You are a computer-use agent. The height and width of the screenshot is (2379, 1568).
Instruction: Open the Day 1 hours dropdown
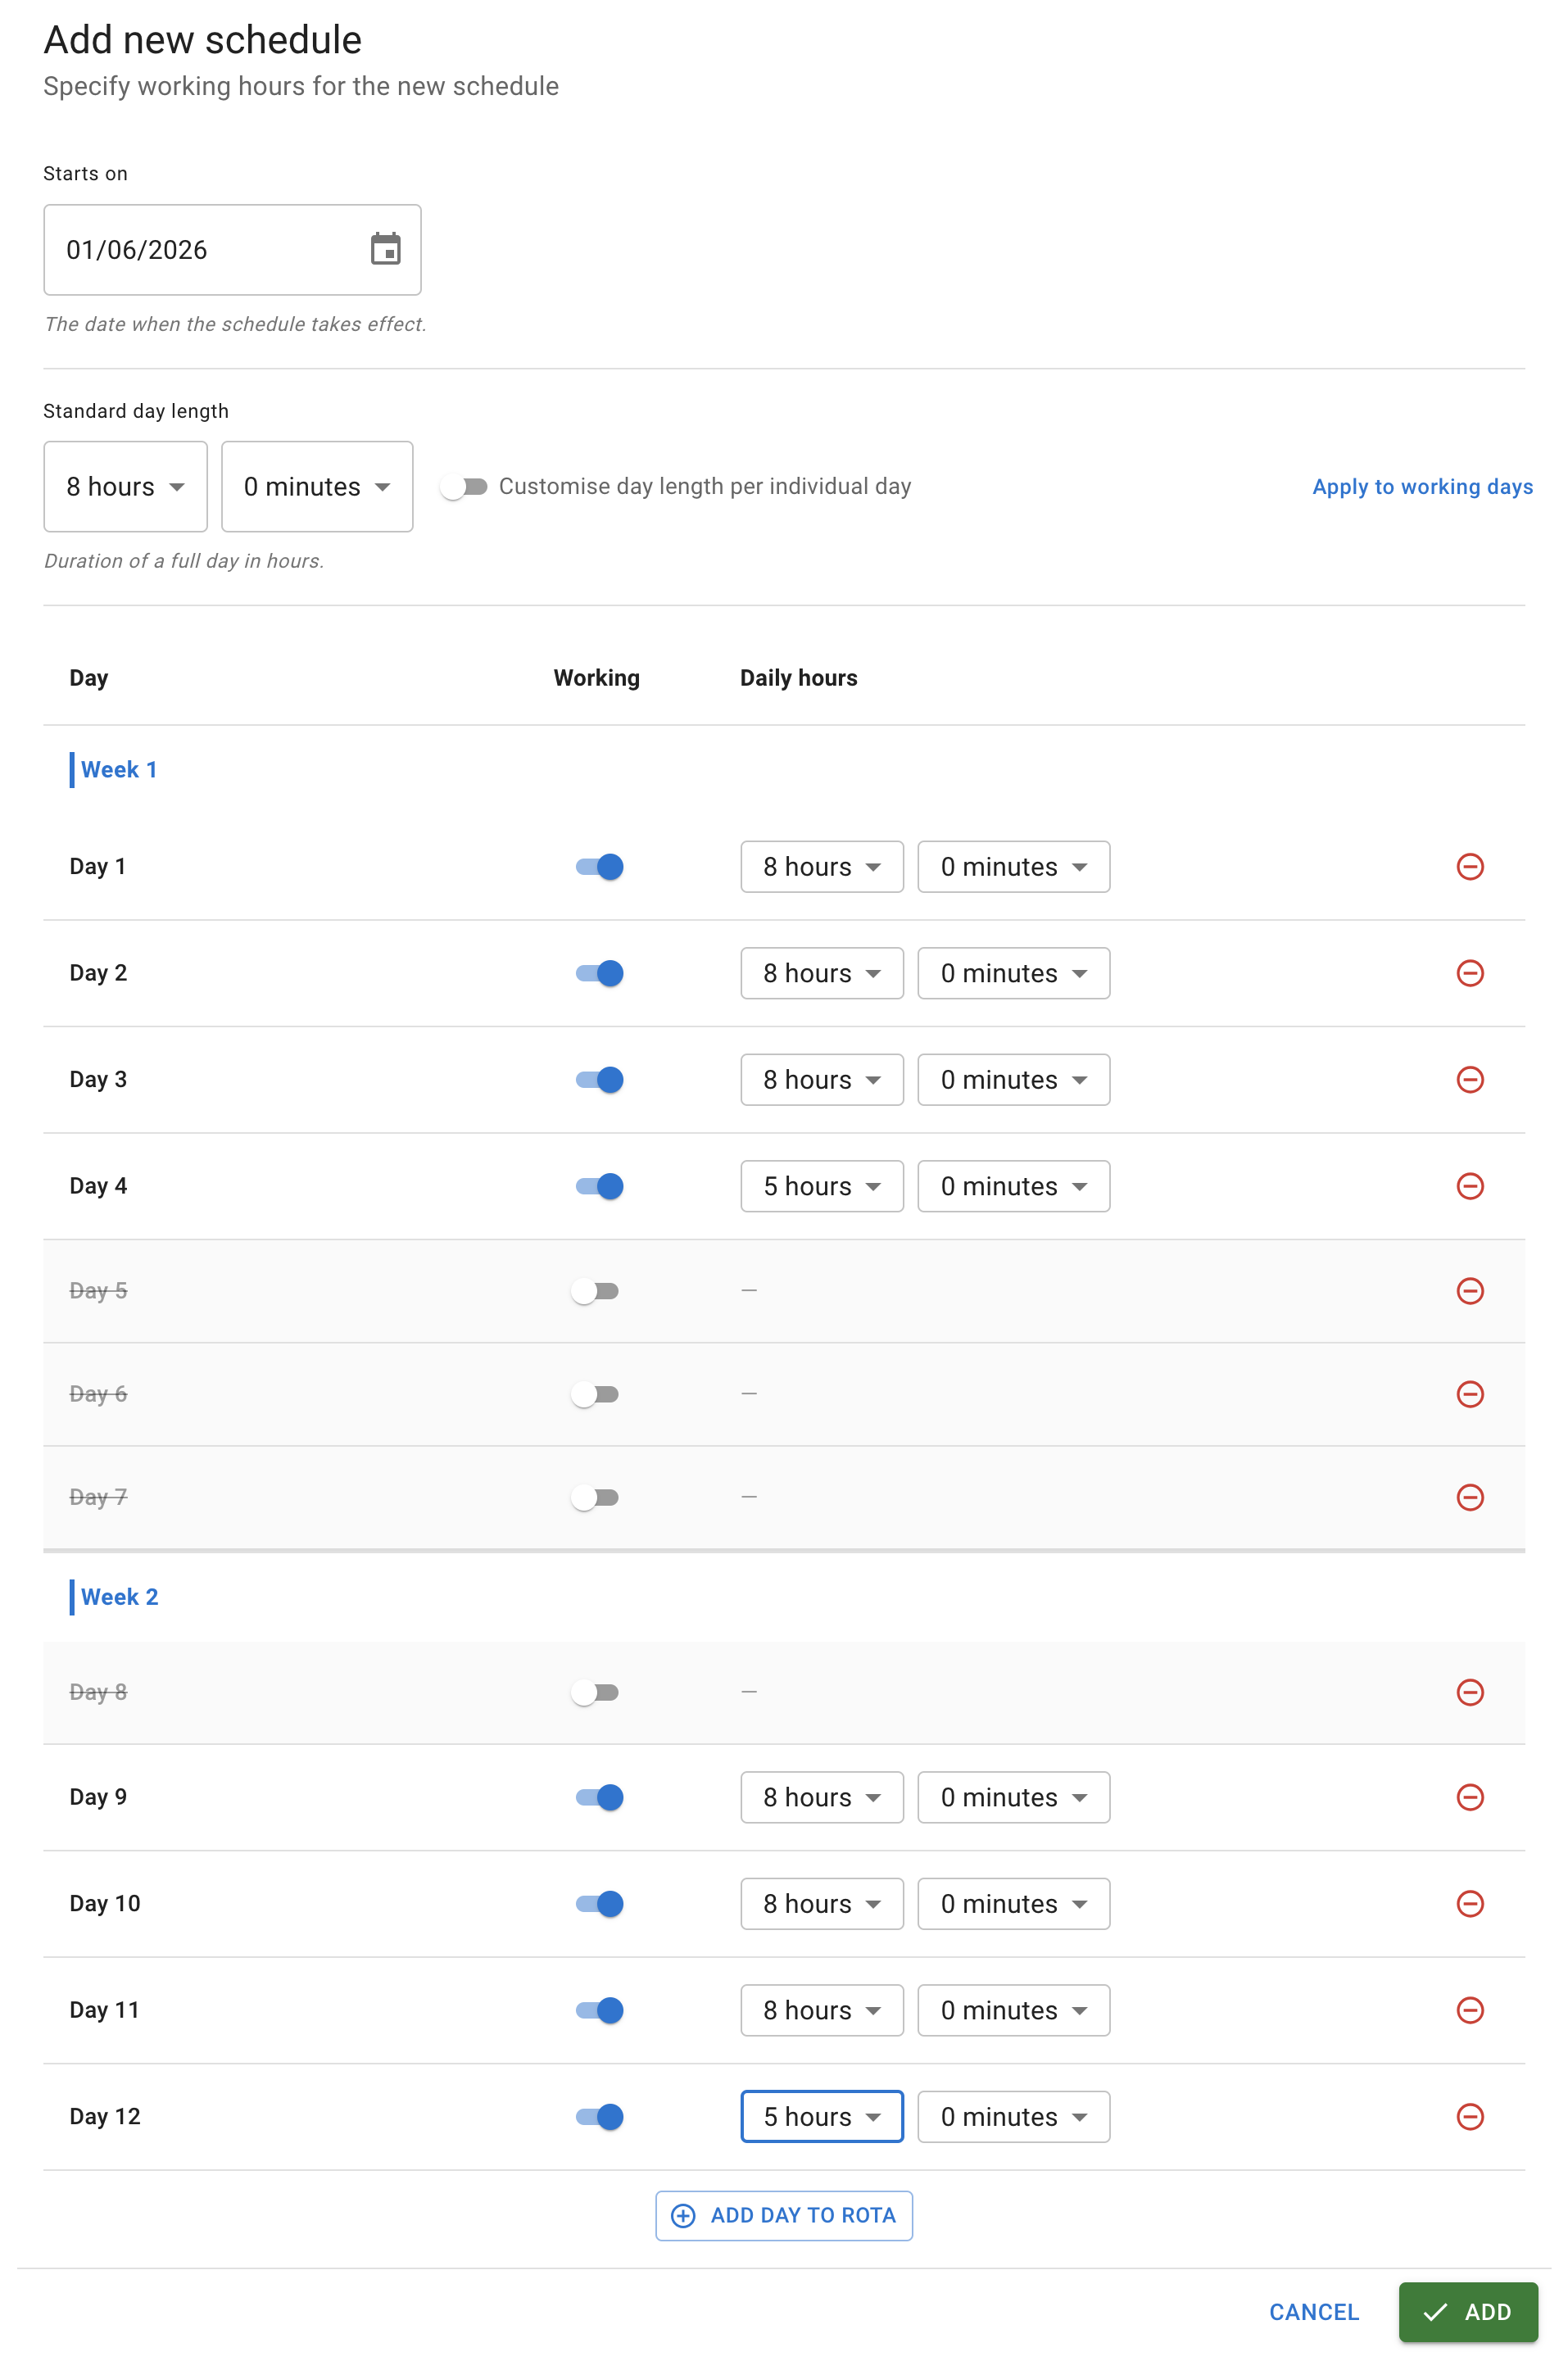822,866
